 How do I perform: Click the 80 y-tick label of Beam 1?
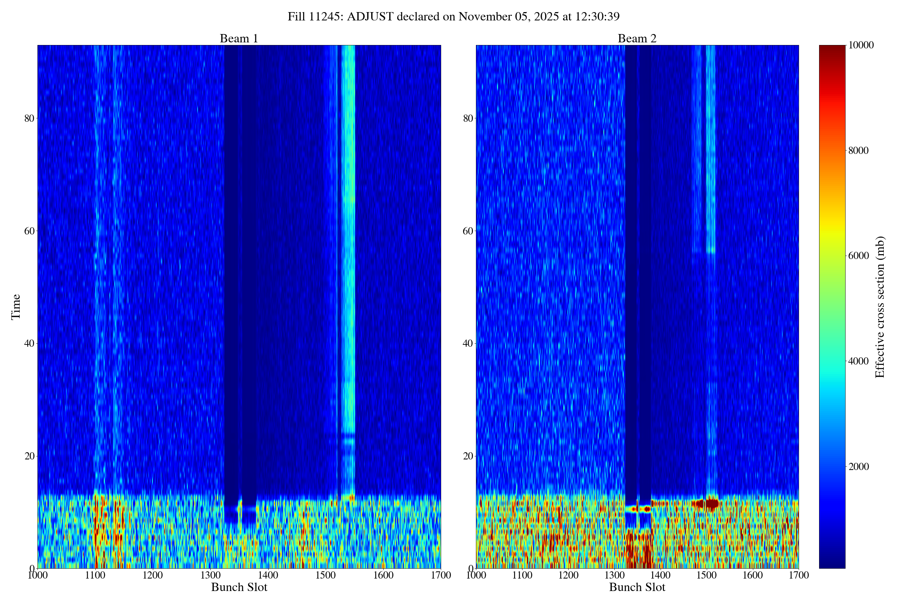pos(30,118)
